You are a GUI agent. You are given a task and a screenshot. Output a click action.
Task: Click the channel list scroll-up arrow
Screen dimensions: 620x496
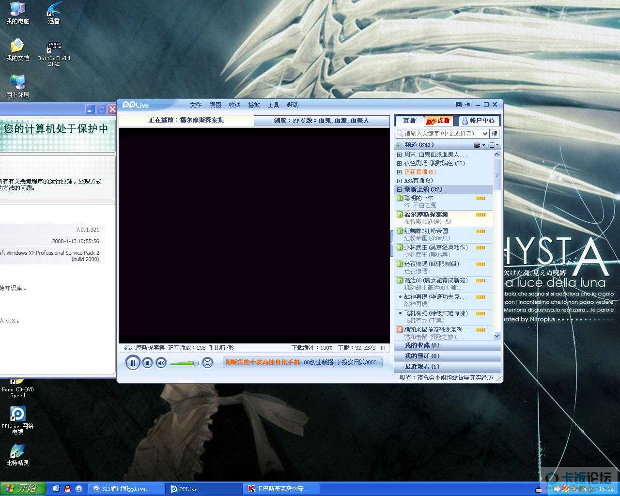click(x=496, y=155)
